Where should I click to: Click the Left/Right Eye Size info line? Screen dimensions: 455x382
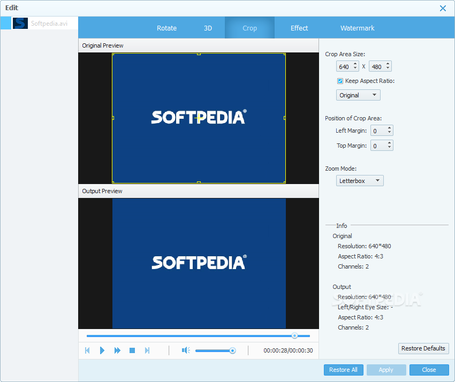point(365,307)
